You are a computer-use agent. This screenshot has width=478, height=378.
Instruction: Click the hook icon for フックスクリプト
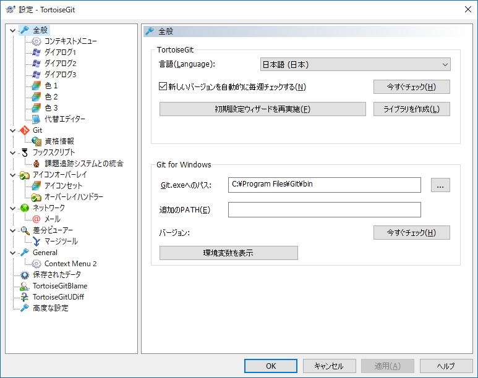tap(25, 153)
